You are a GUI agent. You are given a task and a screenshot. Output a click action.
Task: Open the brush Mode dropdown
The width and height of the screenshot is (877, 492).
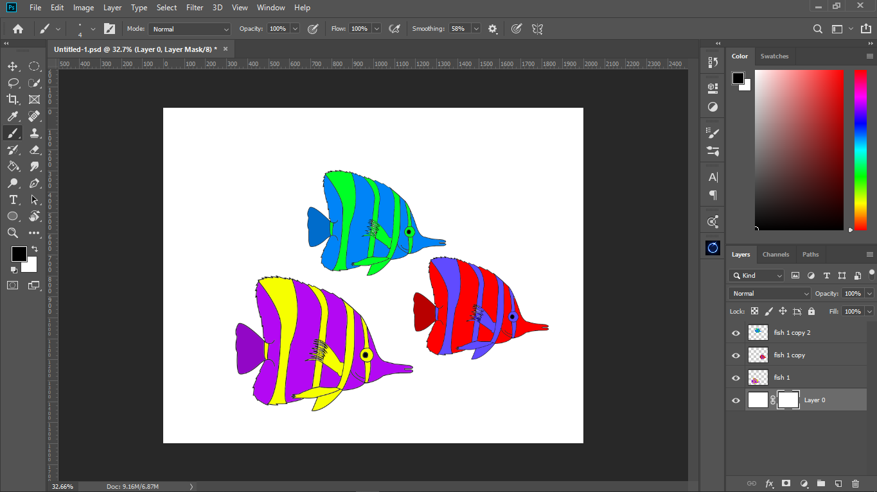tap(190, 29)
